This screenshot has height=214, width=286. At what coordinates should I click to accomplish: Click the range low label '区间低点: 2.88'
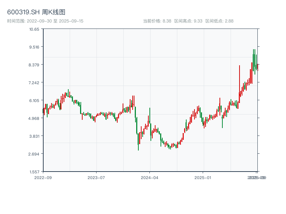[x=220, y=21]
